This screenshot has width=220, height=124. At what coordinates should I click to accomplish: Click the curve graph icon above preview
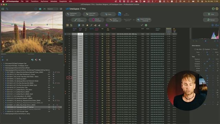pos(44,9)
